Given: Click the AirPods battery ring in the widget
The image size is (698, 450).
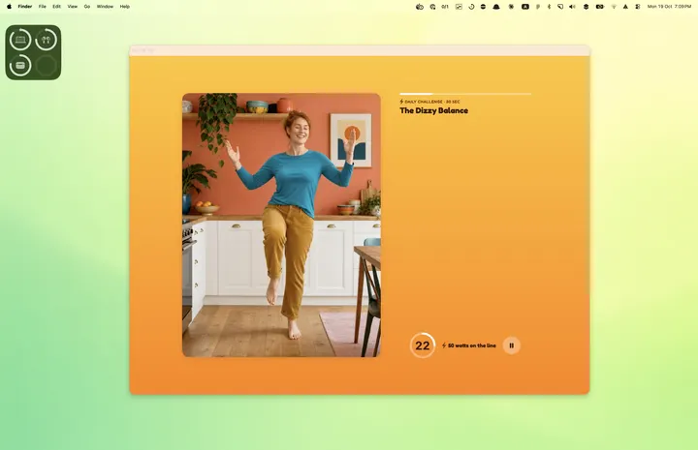Looking at the screenshot, I should coord(47,40).
